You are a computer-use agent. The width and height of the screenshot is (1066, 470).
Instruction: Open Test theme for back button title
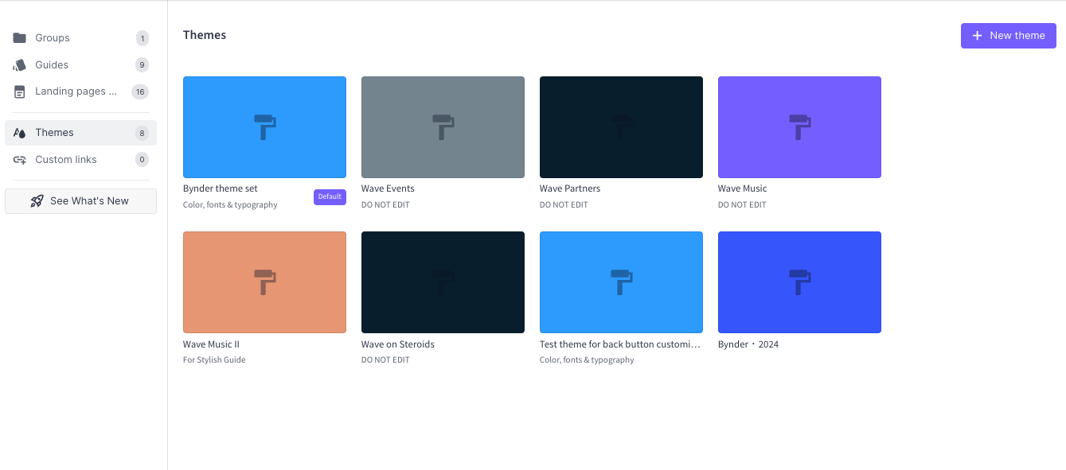621,344
